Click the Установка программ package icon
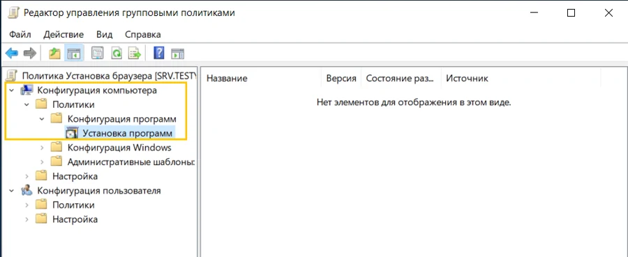This screenshot has height=257, width=628. pos(72,133)
